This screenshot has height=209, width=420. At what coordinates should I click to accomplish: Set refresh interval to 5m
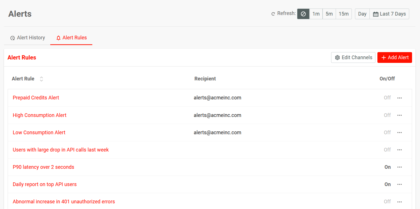[x=329, y=14]
